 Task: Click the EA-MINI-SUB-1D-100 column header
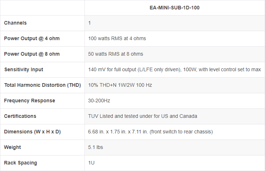(174, 7)
